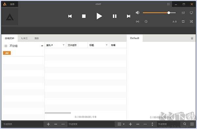The width and height of the screenshot is (197, 129).
Task: Open playlist sorting up-down arrows icon
Action: coord(152,124)
